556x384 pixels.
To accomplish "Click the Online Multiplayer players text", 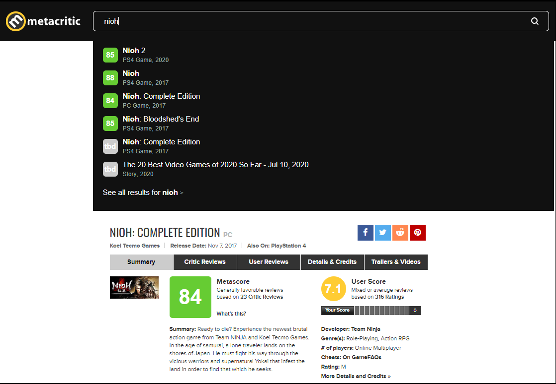I will [378, 348].
